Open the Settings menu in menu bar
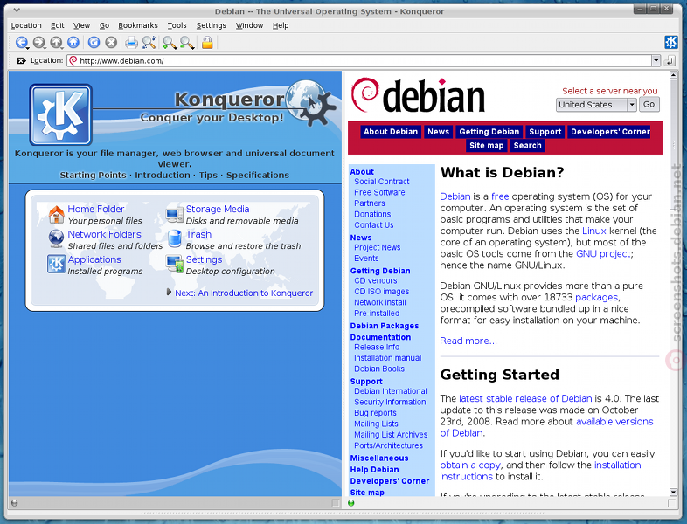 (x=212, y=25)
